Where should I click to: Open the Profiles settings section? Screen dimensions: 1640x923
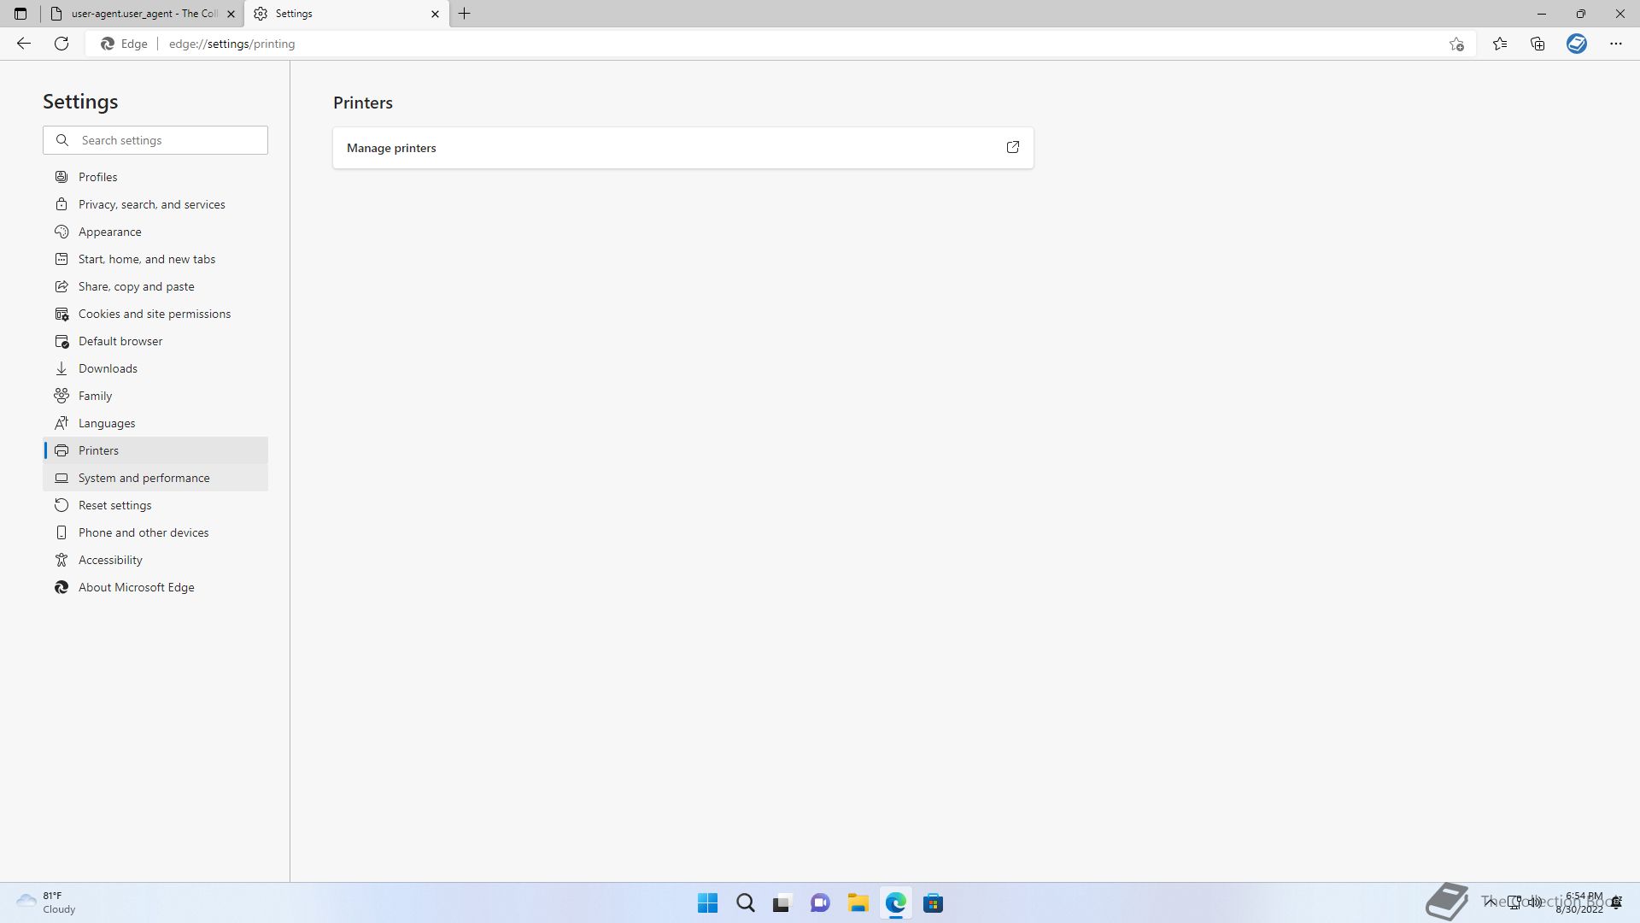pos(155,177)
